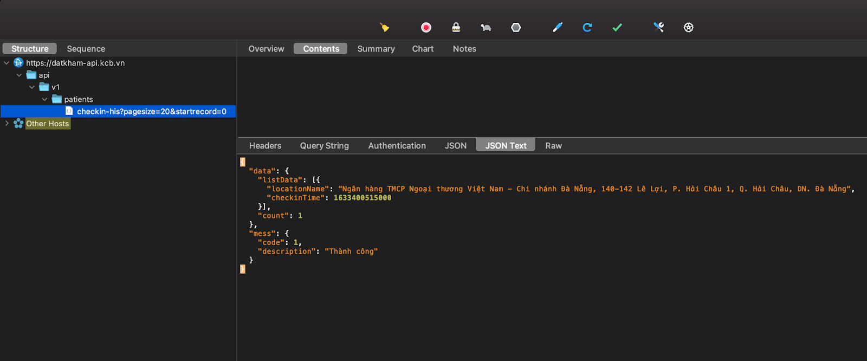Switch to Structure view
Image resolution: width=867 pixels, height=361 pixels.
(x=30, y=49)
